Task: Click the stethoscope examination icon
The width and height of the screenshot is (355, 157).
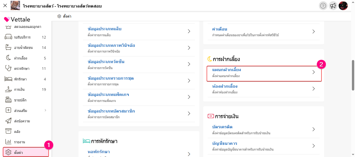Action: click(8, 69)
